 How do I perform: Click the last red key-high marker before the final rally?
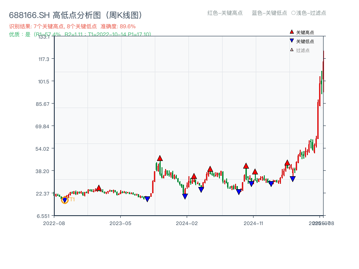287,163
